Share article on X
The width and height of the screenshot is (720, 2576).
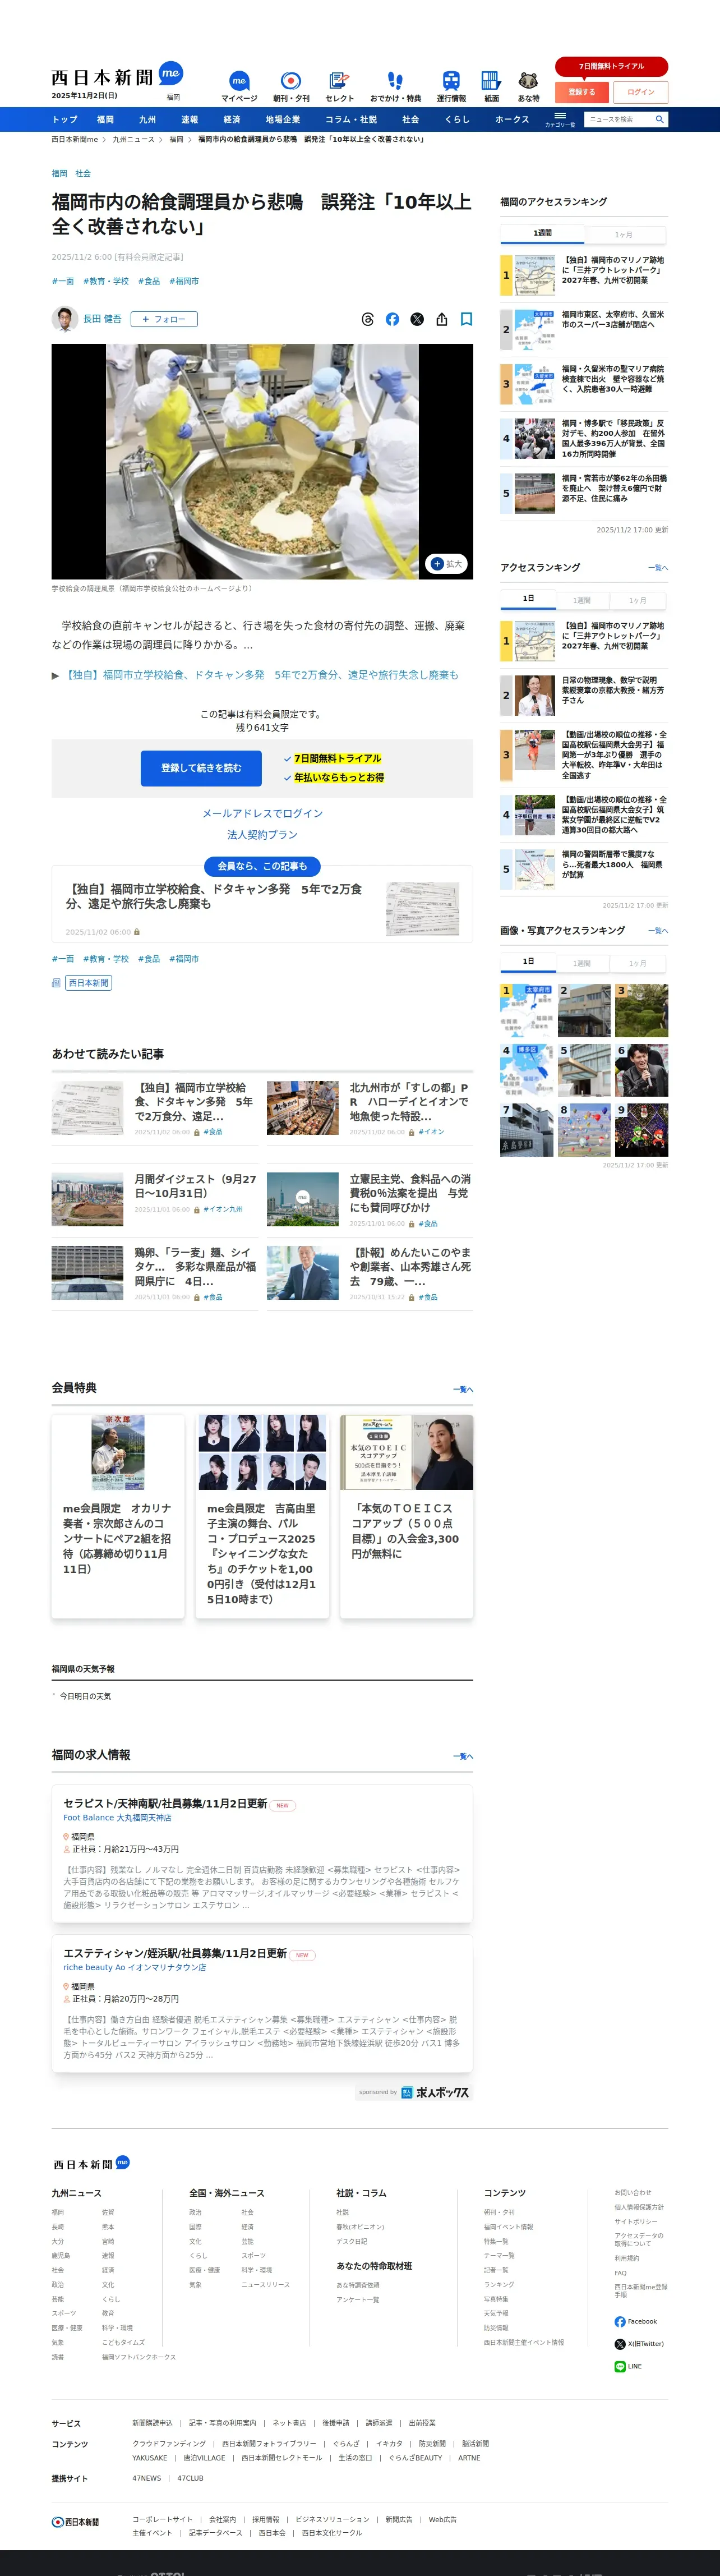[x=417, y=319]
